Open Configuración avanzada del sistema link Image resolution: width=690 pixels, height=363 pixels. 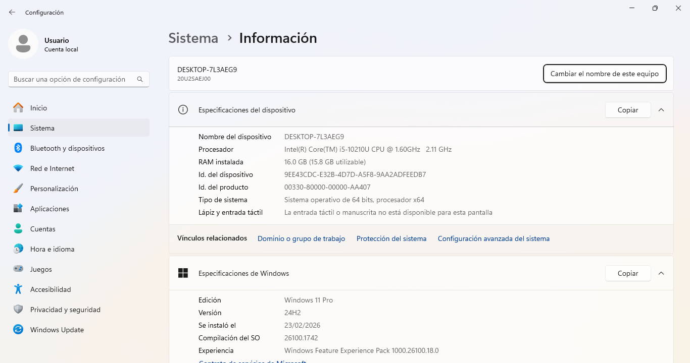click(494, 238)
